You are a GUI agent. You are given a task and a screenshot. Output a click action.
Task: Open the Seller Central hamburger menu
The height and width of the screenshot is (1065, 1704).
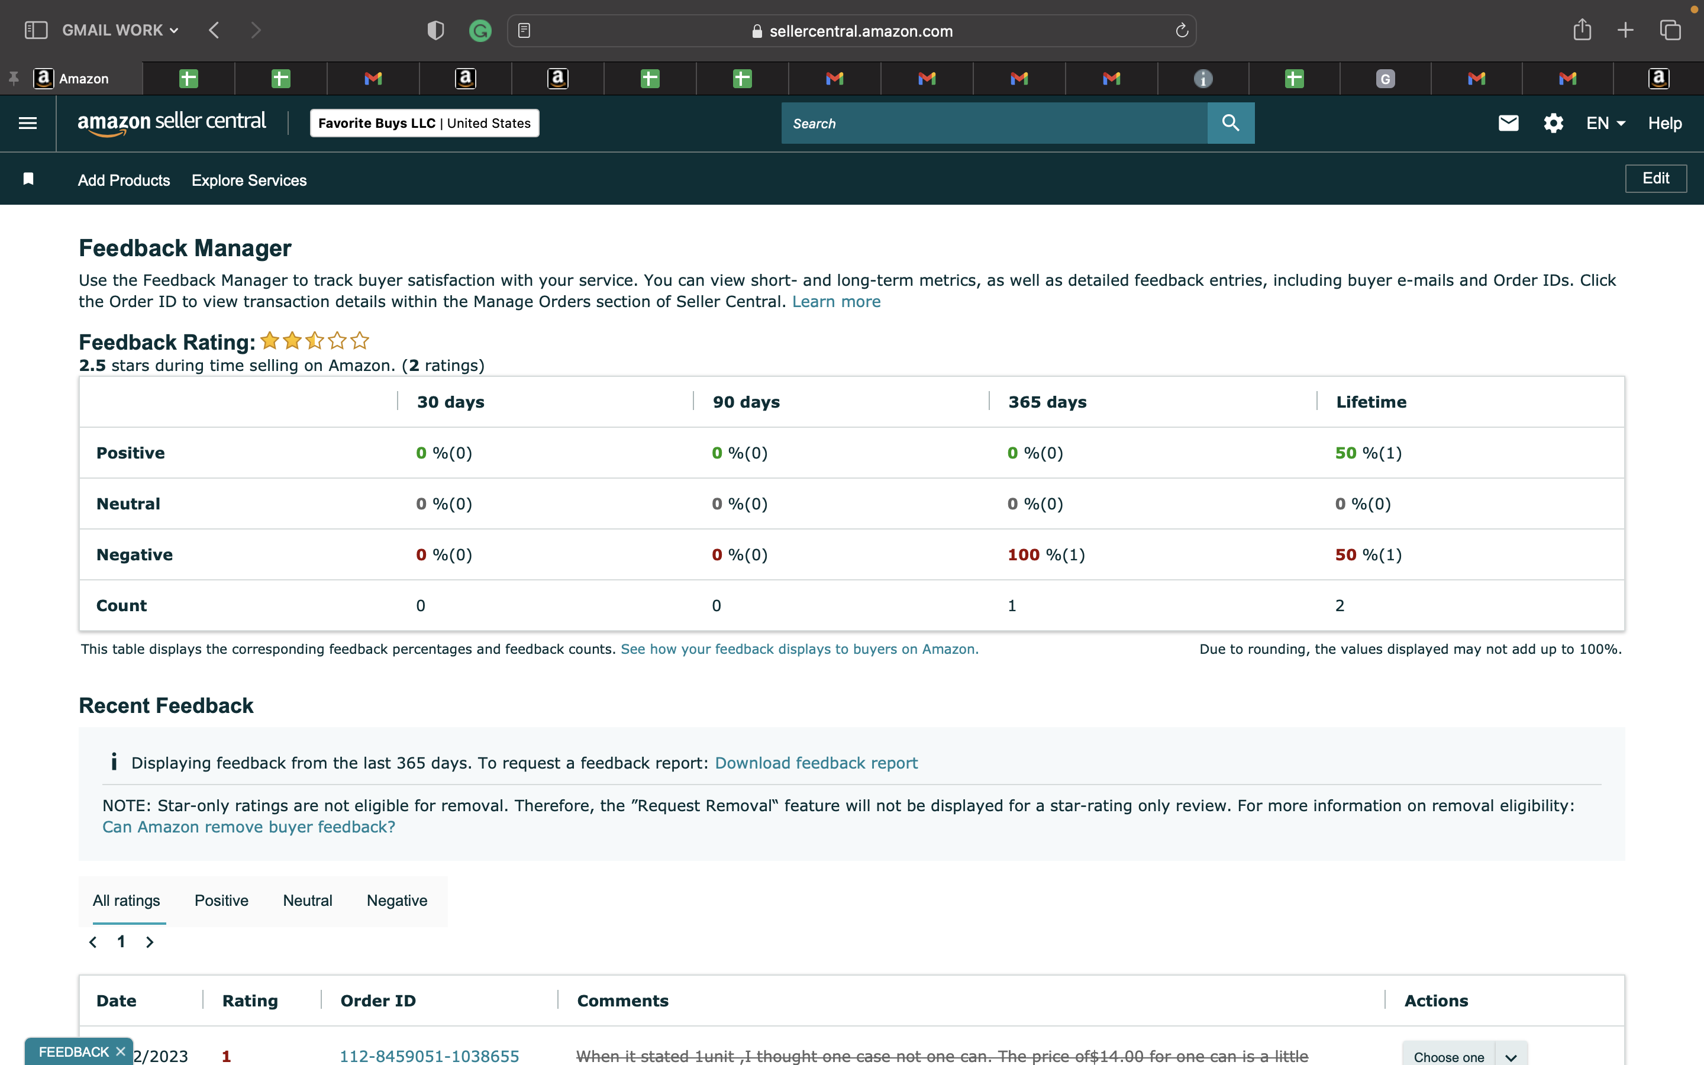[28, 123]
